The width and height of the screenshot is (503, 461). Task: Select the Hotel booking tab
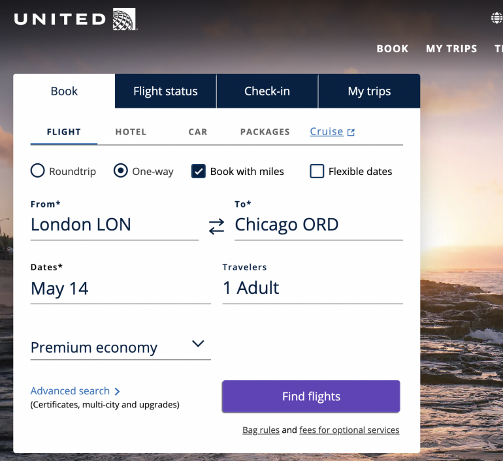[x=131, y=132]
